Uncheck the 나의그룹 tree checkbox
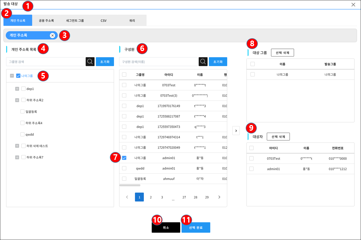The image size is (361, 240). [x=18, y=76]
